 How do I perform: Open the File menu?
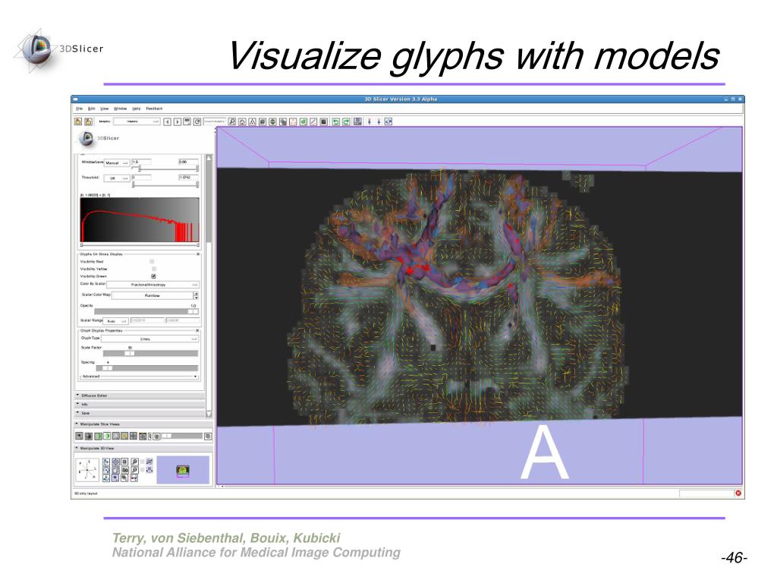tap(79, 108)
